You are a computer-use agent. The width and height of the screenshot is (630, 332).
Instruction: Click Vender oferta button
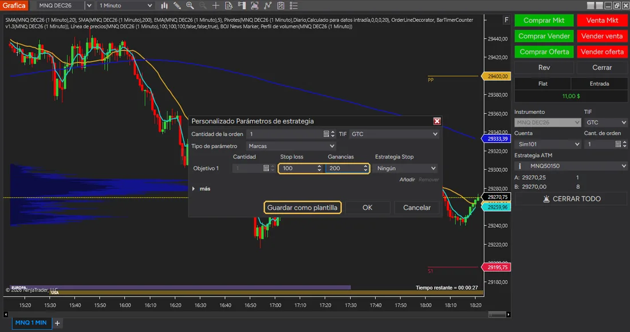(x=602, y=52)
